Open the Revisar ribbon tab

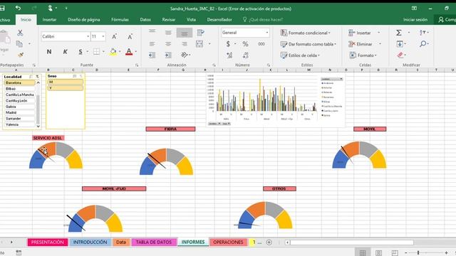[x=169, y=20]
